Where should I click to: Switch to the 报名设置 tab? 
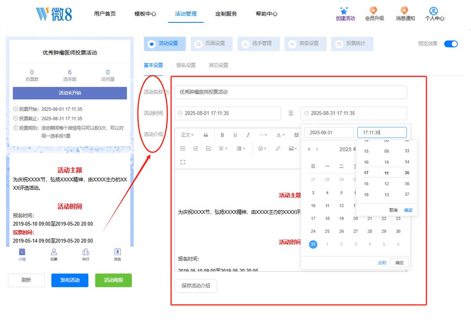pos(186,65)
